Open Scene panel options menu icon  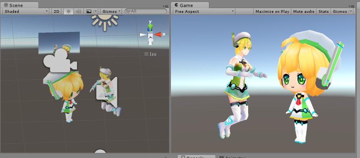(x=165, y=6)
